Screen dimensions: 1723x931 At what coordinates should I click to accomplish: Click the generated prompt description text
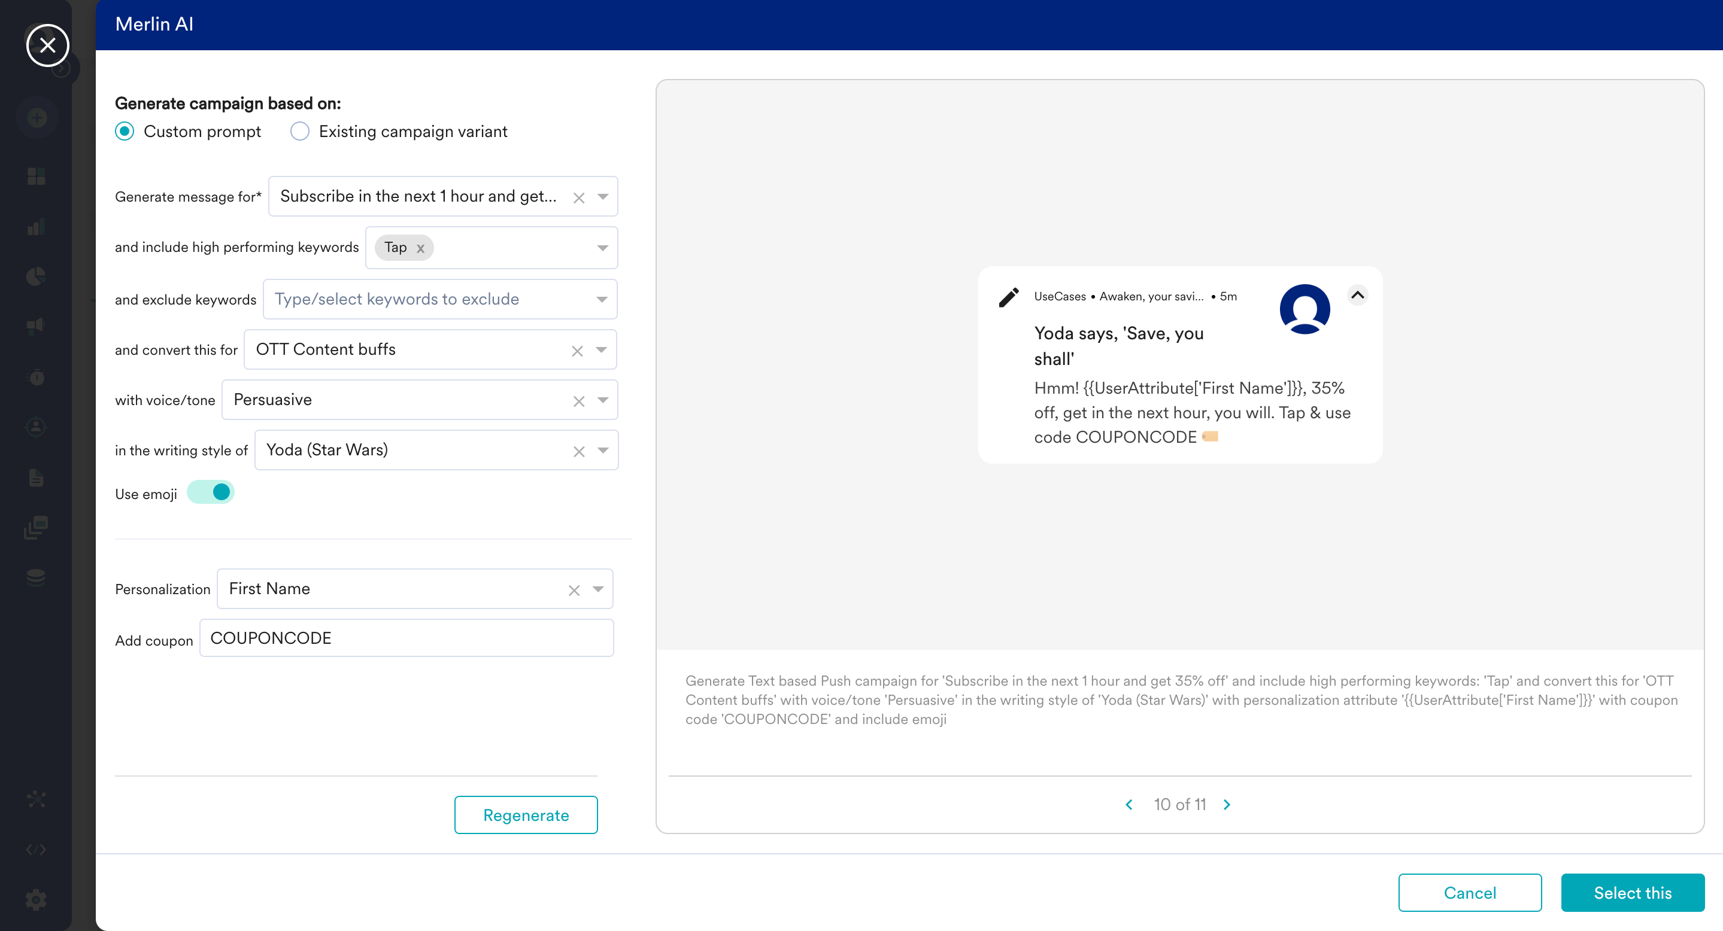tap(1181, 700)
